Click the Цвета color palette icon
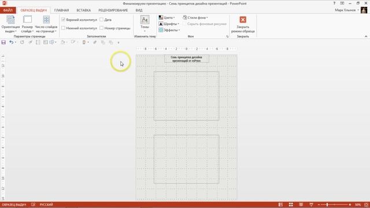Viewport: 370px width, 208px height. click(x=161, y=17)
